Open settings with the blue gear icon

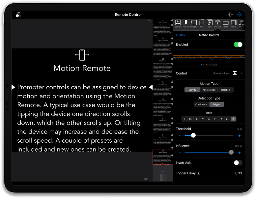[239, 14]
